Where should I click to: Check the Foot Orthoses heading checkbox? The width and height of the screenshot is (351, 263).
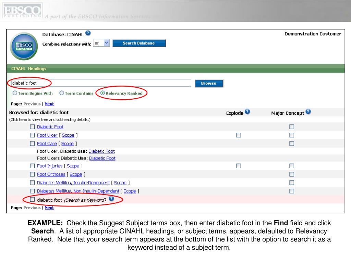click(x=33, y=174)
